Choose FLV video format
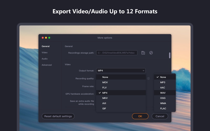Image resolution: width=210 pixels, height=131 pixels. tap(121, 88)
